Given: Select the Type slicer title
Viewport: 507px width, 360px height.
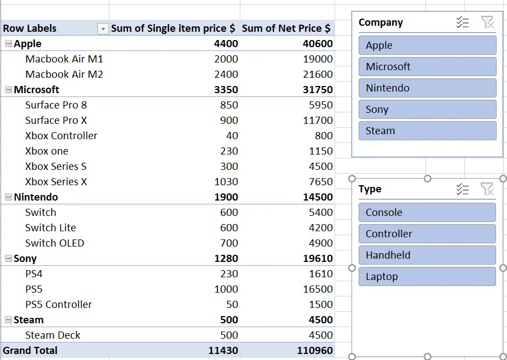Looking at the screenshot, I should (x=370, y=189).
